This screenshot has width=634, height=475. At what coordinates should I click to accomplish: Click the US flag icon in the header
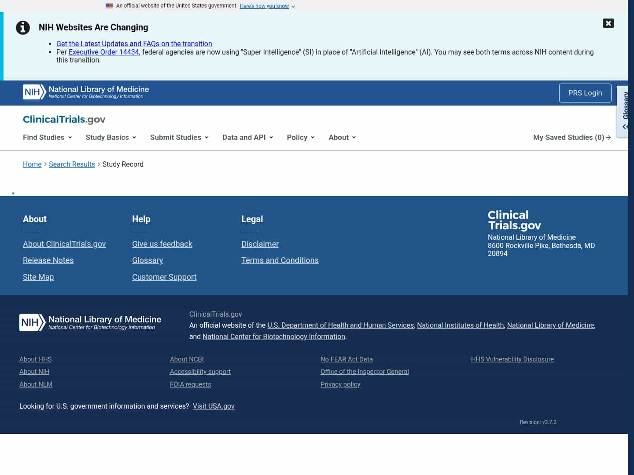pyautogui.click(x=109, y=6)
